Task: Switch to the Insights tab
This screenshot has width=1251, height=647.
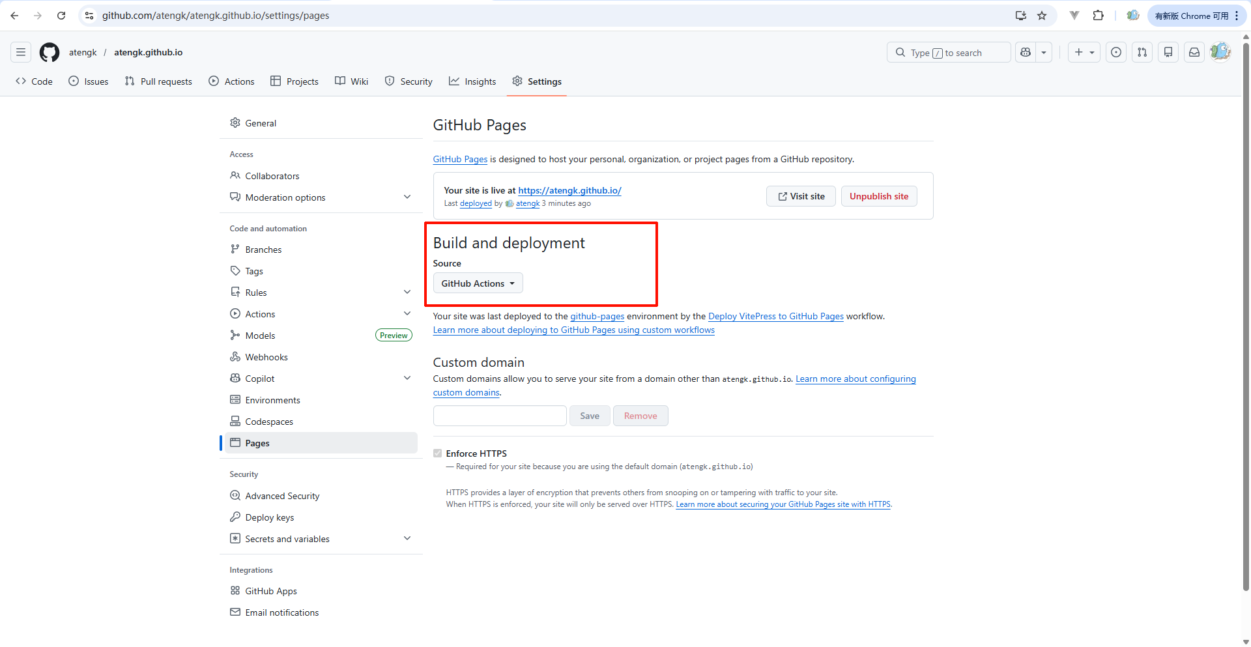Action: click(x=472, y=81)
